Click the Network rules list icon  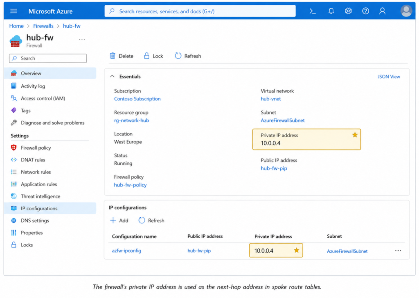14,172
